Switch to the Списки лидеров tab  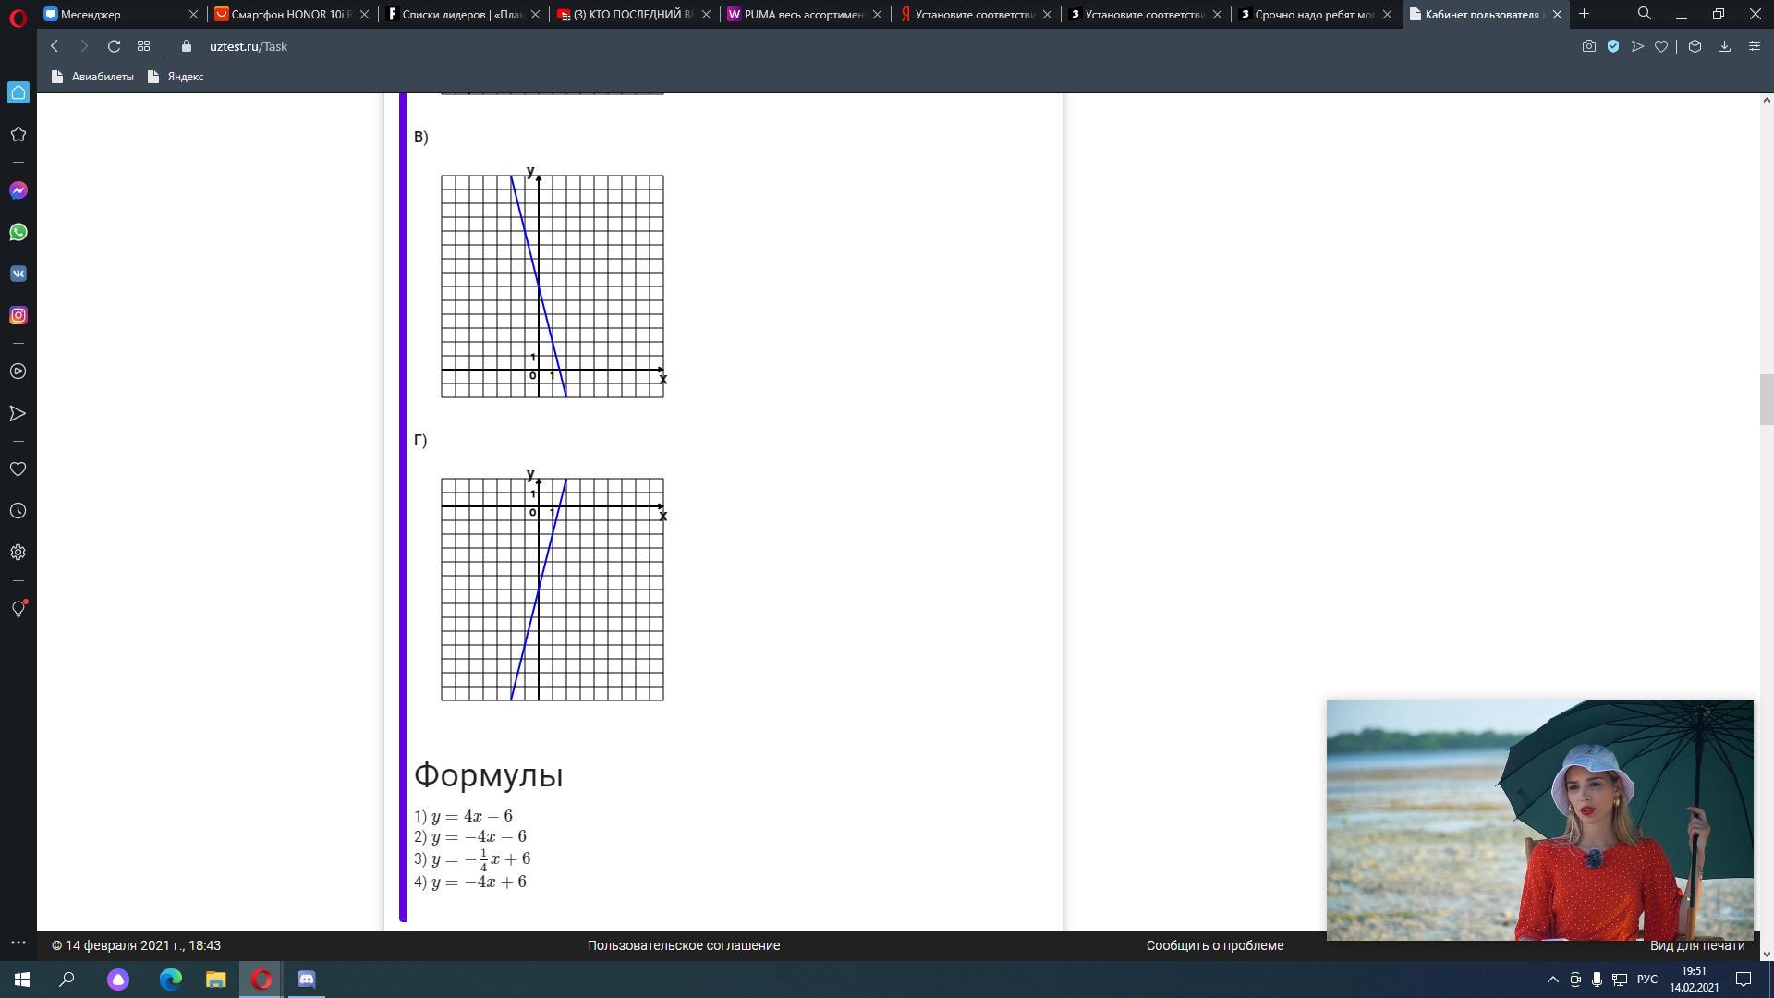pyautogui.click(x=463, y=15)
